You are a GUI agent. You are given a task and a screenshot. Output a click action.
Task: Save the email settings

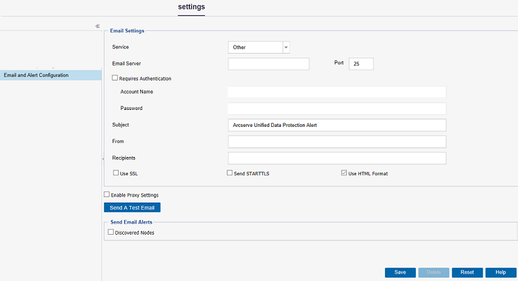coord(400,272)
